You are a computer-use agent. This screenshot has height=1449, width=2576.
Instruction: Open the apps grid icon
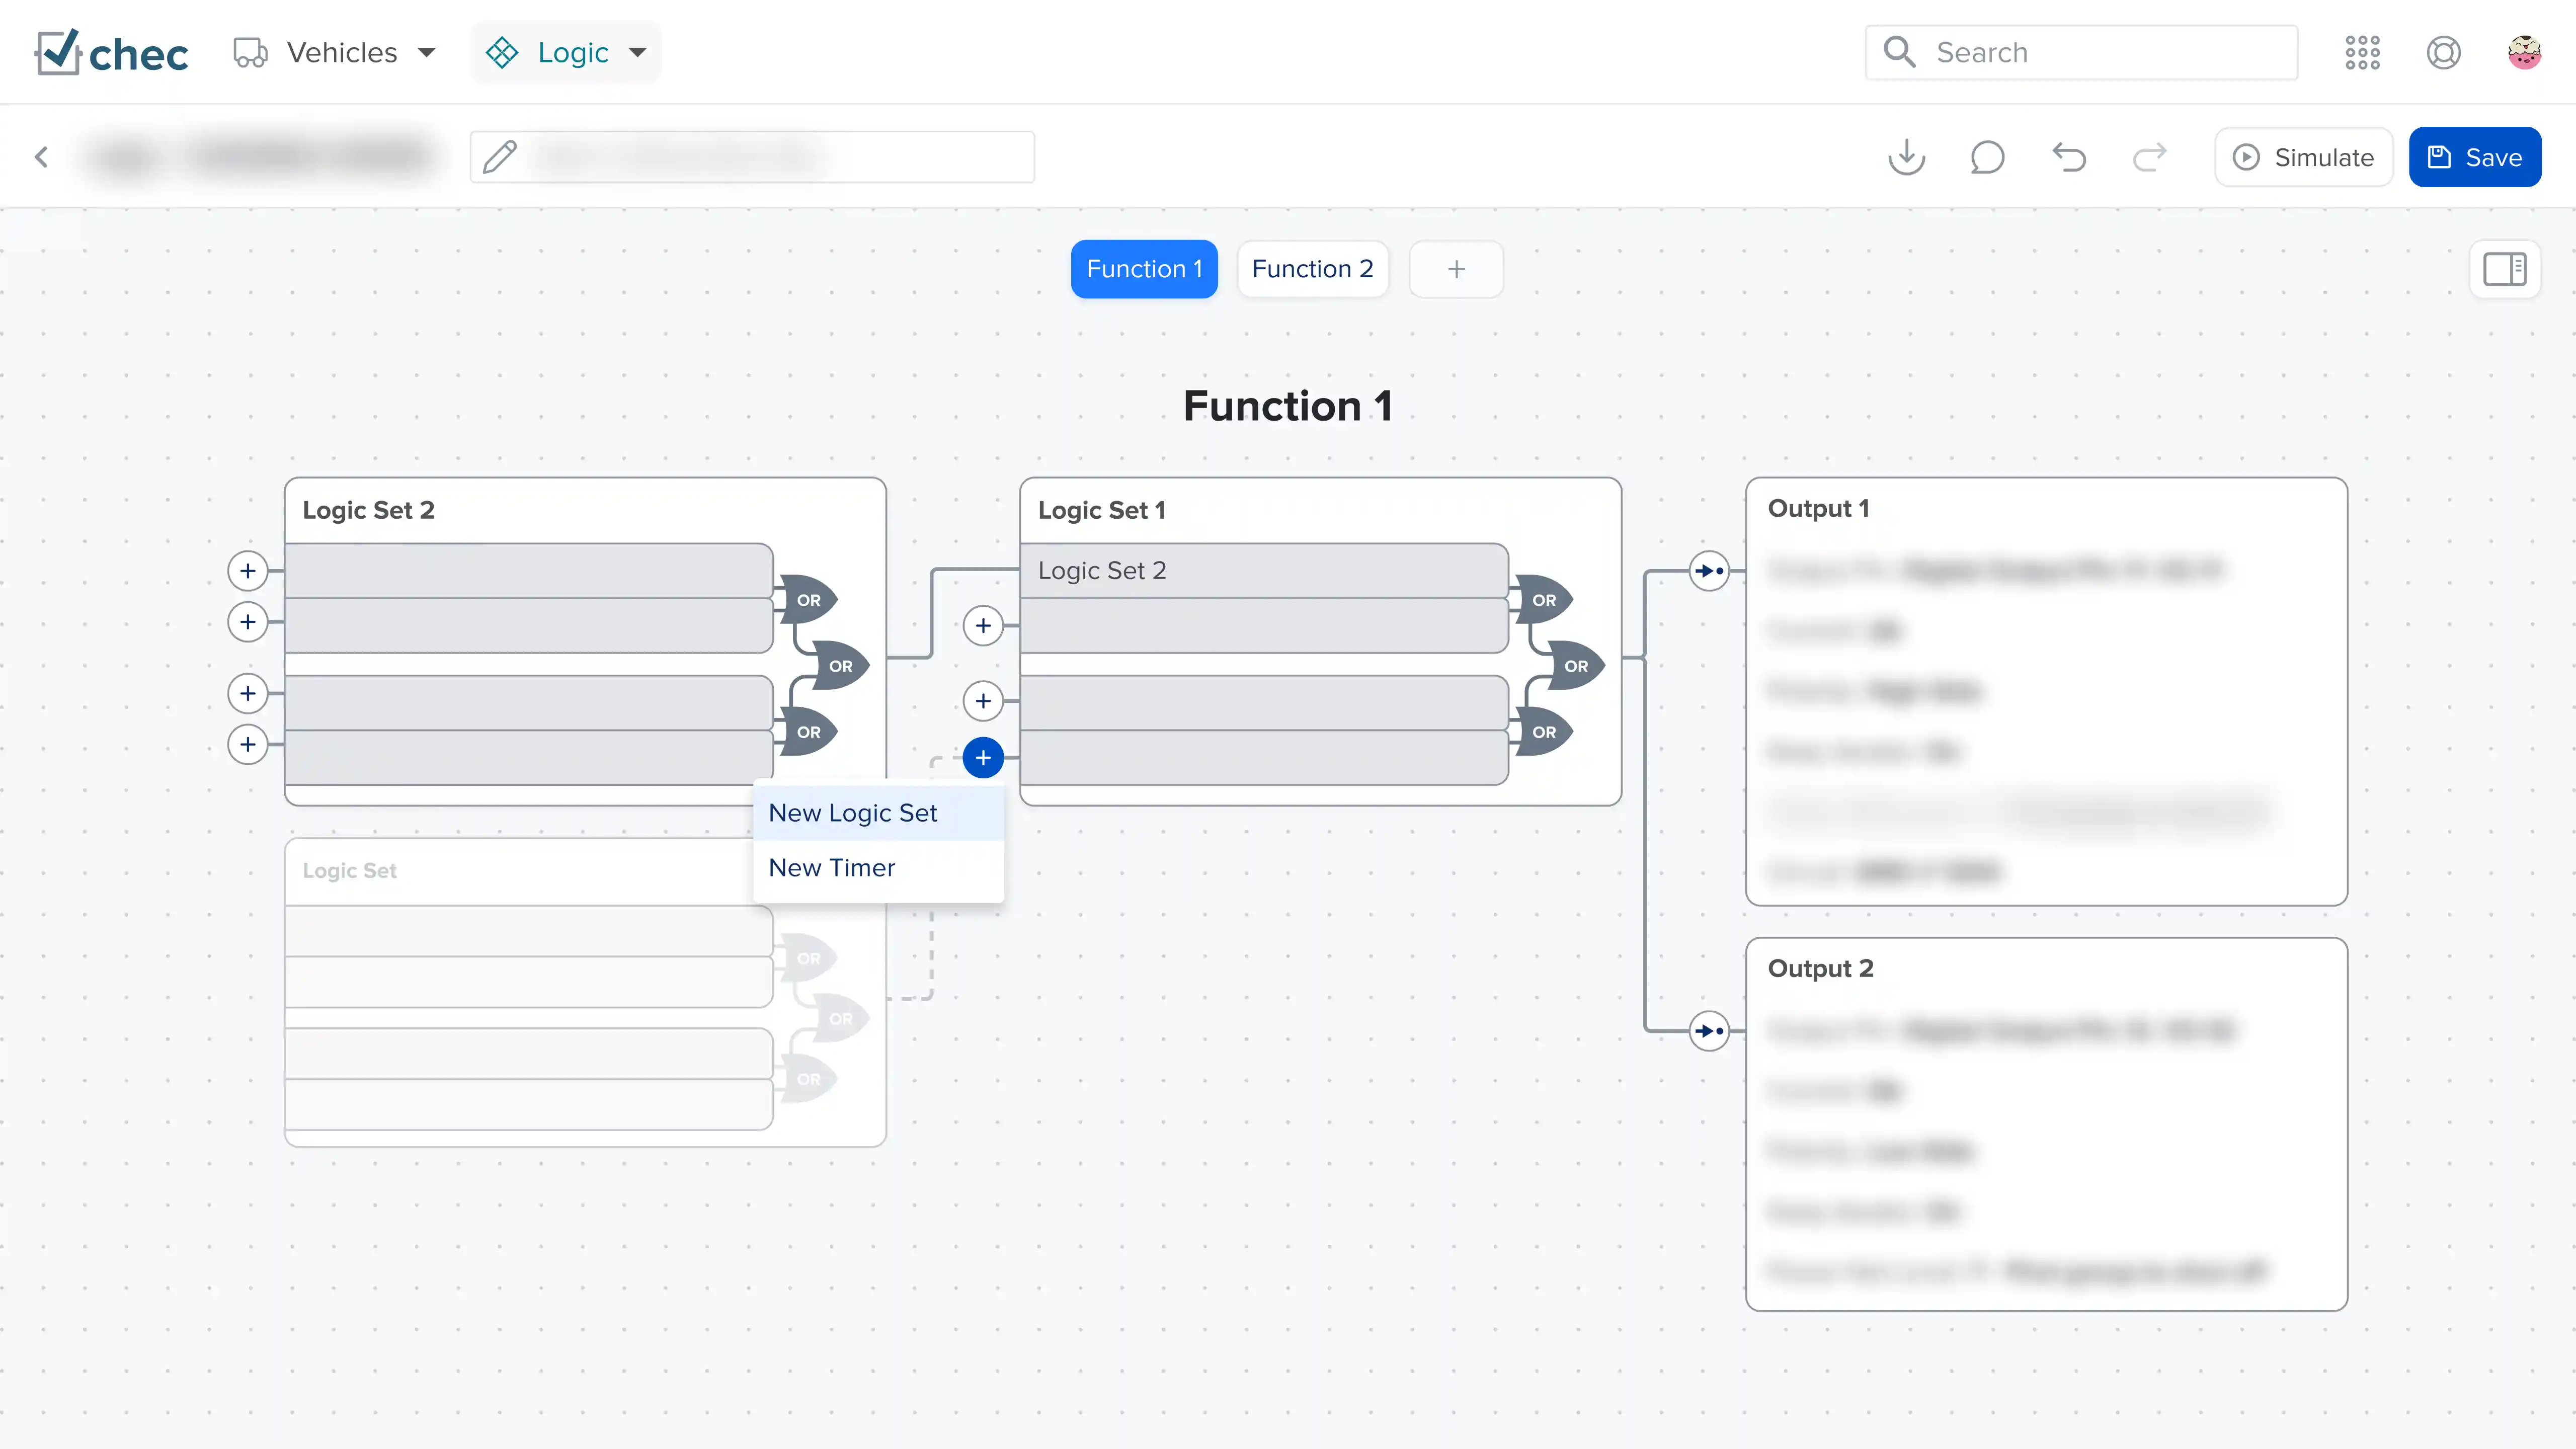pos(2362,52)
